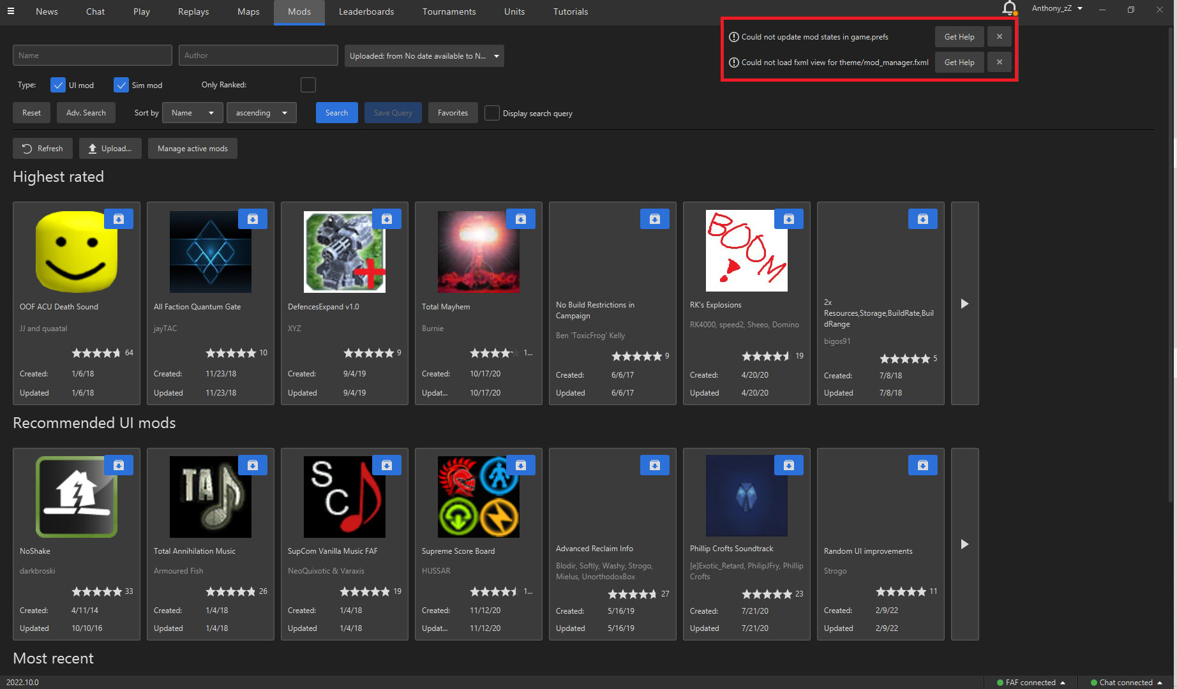Install Total Annihilation Music mod
The image size is (1177, 689).
pyautogui.click(x=253, y=465)
